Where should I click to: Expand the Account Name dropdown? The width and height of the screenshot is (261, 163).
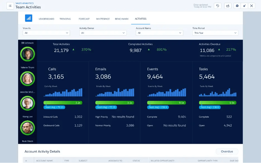pos(159,33)
